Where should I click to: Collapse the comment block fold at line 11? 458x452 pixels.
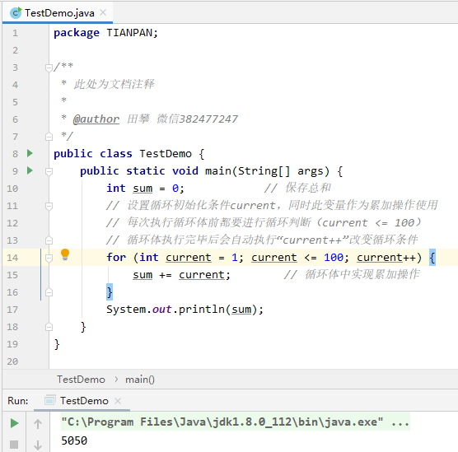[x=49, y=206]
